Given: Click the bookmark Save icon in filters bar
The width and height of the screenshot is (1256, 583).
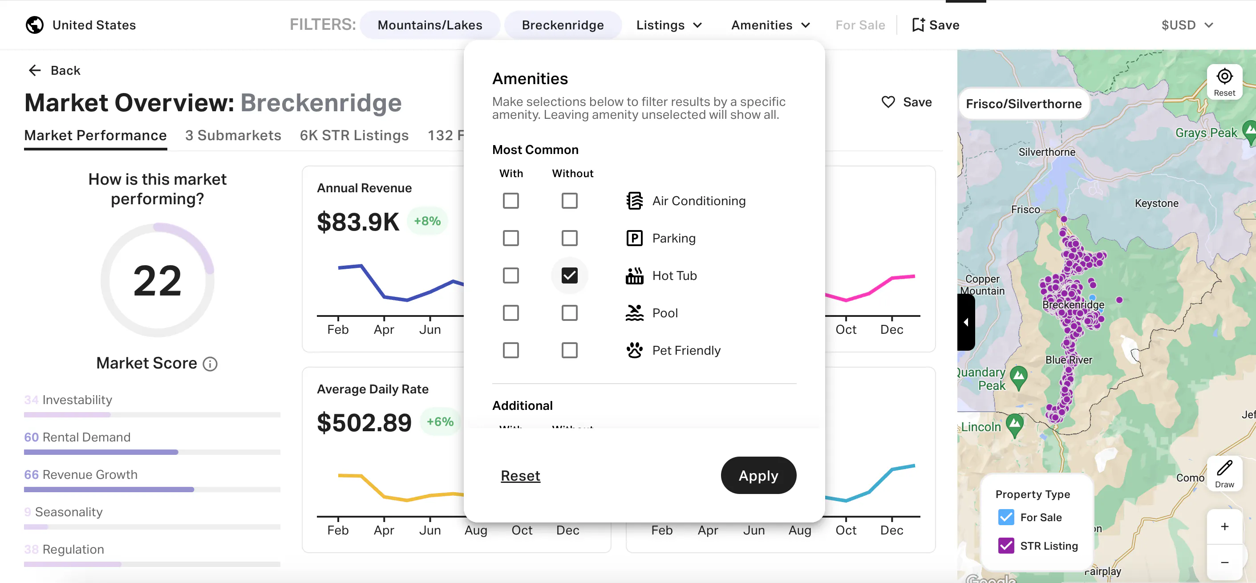Looking at the screenshot, I should (x=918, y=25).
